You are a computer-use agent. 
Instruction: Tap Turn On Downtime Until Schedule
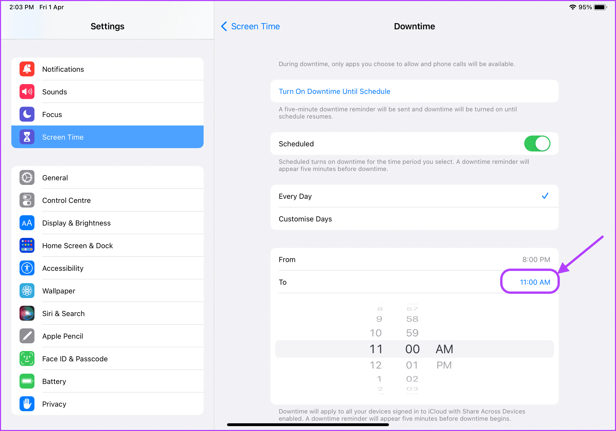click(414, 91)
